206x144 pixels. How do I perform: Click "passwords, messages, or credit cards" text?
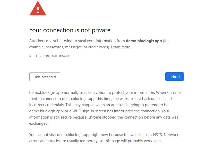pyautogui.click(x=78, y=47)
